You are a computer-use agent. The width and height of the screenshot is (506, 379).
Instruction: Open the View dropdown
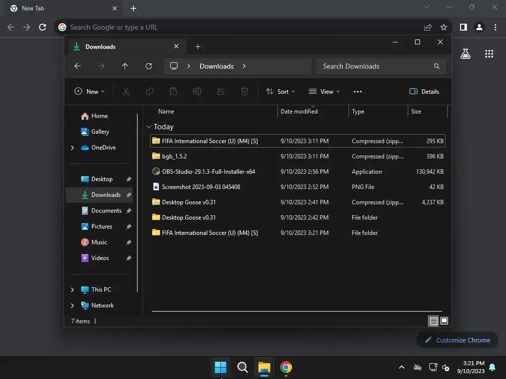[324, 91]
